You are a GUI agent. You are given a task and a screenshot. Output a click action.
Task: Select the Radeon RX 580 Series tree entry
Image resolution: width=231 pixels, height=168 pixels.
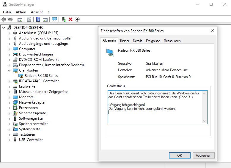tap(41, 76)
